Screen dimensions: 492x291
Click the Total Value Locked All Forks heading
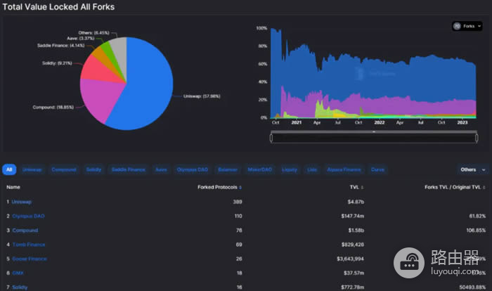[x=58, y=7]
